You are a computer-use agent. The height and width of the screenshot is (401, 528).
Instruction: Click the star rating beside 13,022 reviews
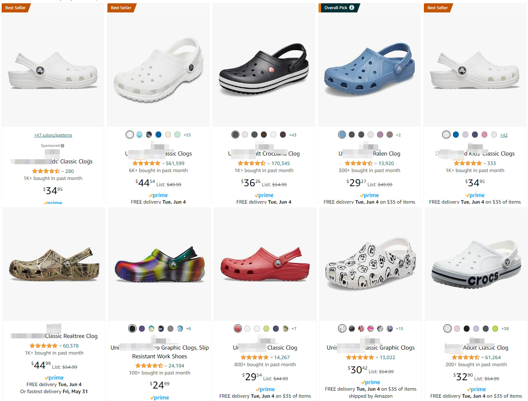pos(360,357)
